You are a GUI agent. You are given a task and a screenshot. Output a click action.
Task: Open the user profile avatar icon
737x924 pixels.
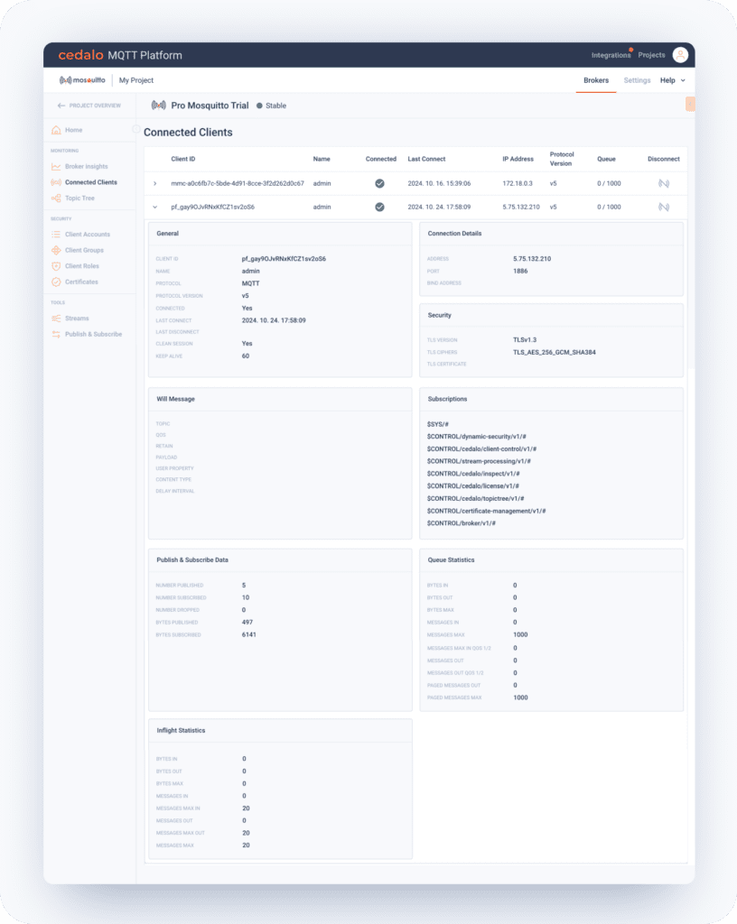[679, 55]
